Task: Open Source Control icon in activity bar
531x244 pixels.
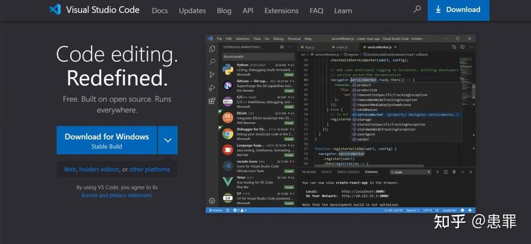Action: [212, 75]
